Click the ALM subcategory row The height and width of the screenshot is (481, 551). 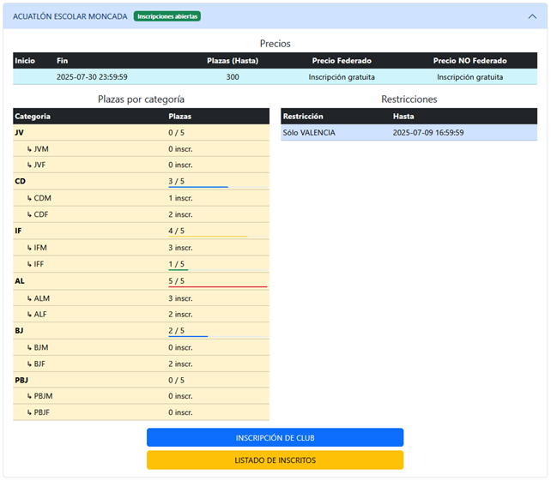pos(141,298)
